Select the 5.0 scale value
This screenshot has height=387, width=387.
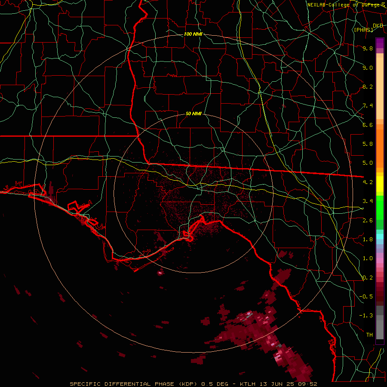[x=368, y=163]
